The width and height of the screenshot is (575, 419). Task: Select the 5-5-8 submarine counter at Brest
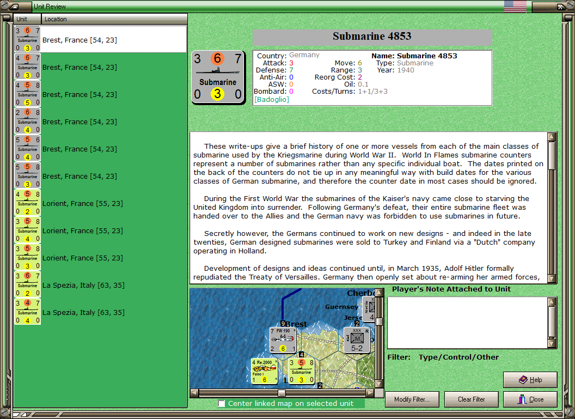[28, 175]
